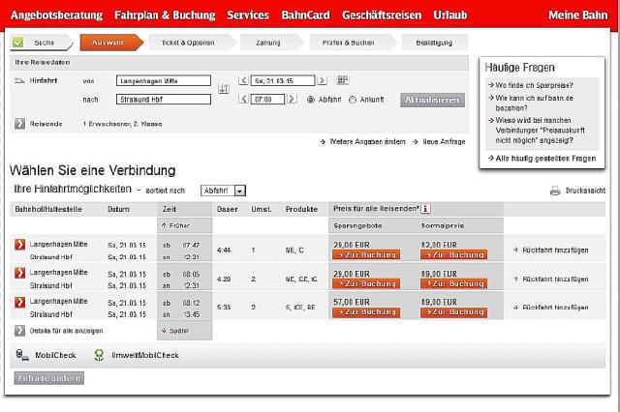620x412 pixels.
Task: Book the Normalpreis for the 08:12 connection
Action: coord(454,312)
